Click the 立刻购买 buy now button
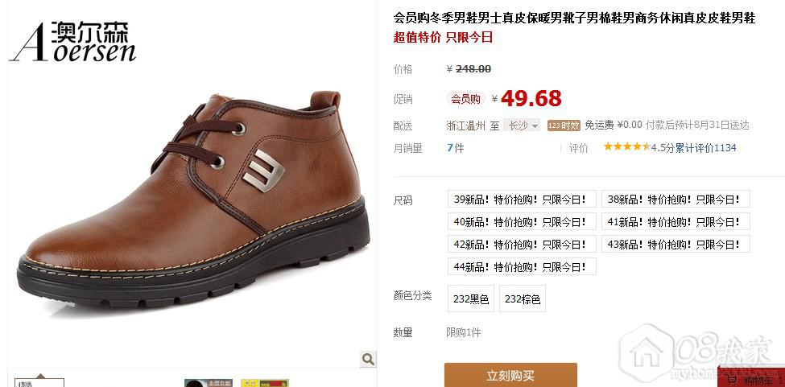The image size is (785, 387). [x=510, y=375]
